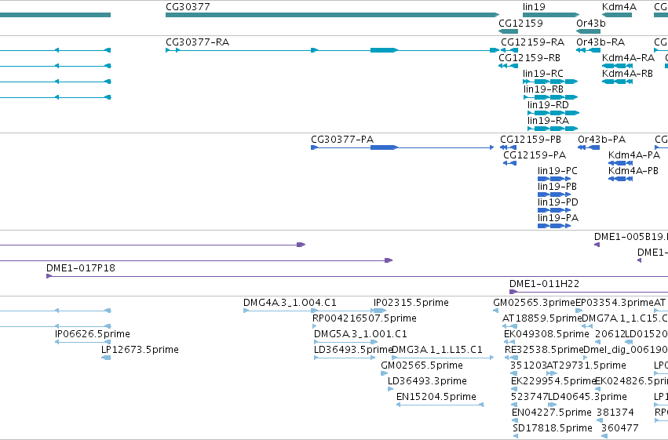Click the CG12159 gene label
This screenshot has width=668, height=440.
pos(520,23)
